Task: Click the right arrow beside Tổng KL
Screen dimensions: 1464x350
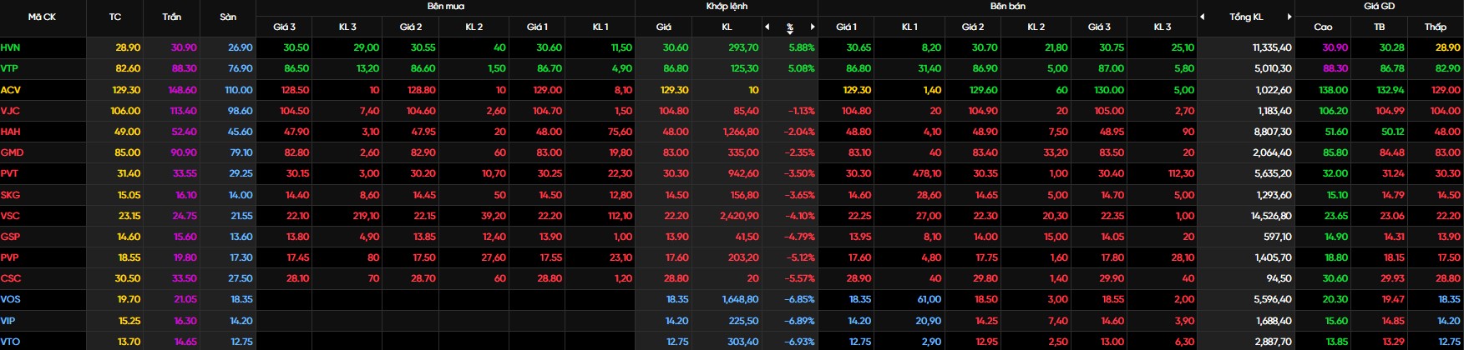Action: pyautogui.click(x=1289, y=17)
